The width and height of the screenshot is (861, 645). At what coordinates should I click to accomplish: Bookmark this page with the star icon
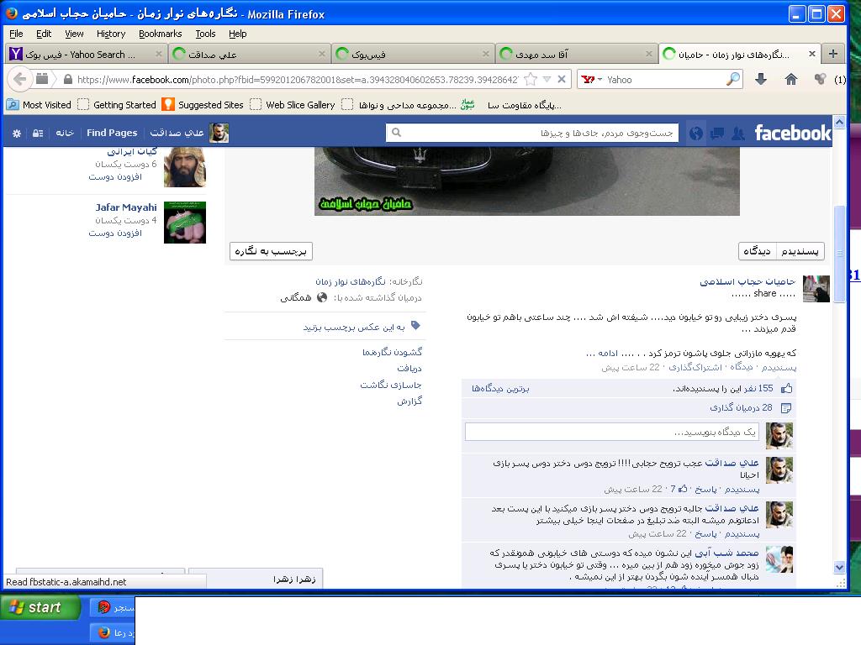pyautogui.click(x=531, y=79)
